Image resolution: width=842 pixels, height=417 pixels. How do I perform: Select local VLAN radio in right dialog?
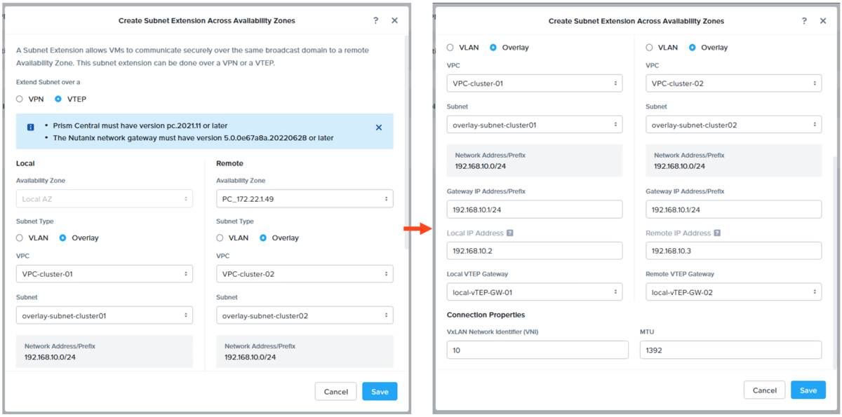[450, 48]
